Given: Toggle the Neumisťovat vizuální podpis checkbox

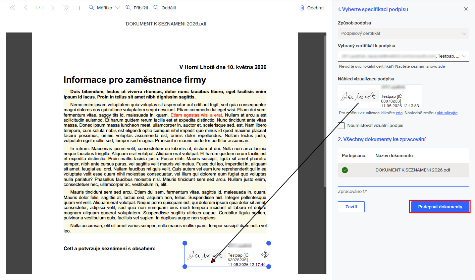Looking at the screenshot, I should (x=341, y=126).
